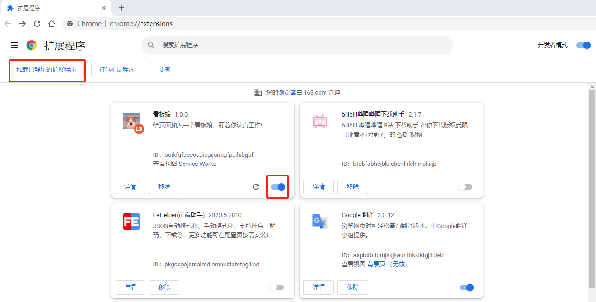The width and height of the screenshot is (596, 302).
Task: Open a new browser tab
Action: (121, 8)
